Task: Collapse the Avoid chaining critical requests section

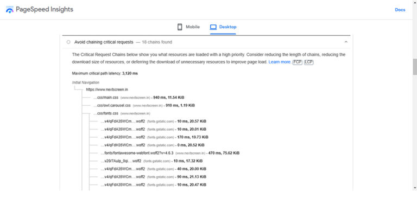Action: pos(346,42)
